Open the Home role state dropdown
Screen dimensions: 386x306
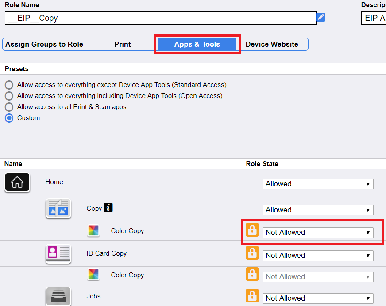[318, 184]
